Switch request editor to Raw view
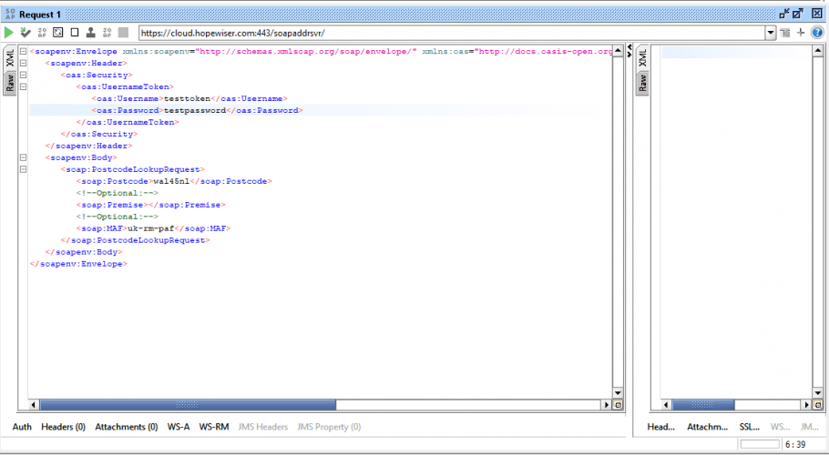Screen dimensions: 829x455 tap(10, 84)
